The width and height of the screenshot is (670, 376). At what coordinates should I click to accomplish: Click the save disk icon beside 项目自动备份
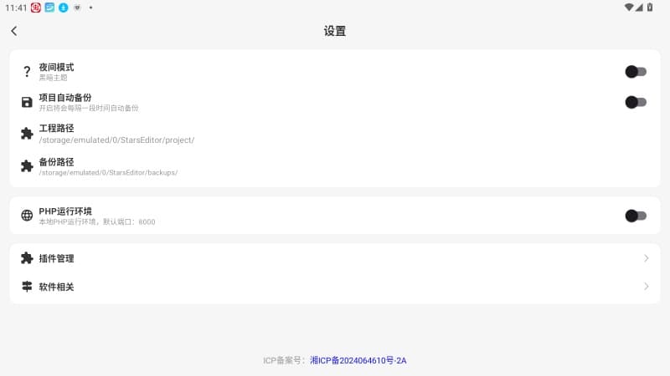tap(27, 103)
